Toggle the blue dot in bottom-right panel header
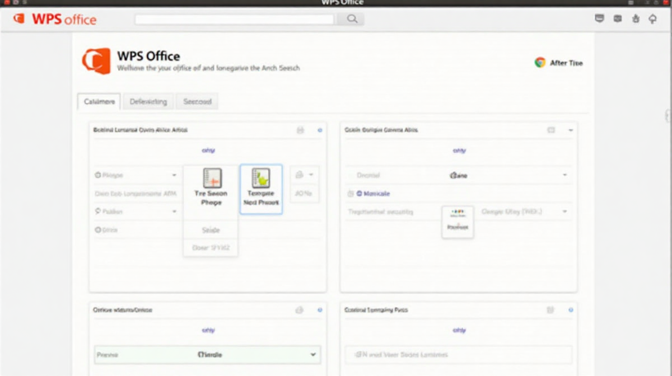This screenshot has height=376, width=672. [x=571, y=310]
